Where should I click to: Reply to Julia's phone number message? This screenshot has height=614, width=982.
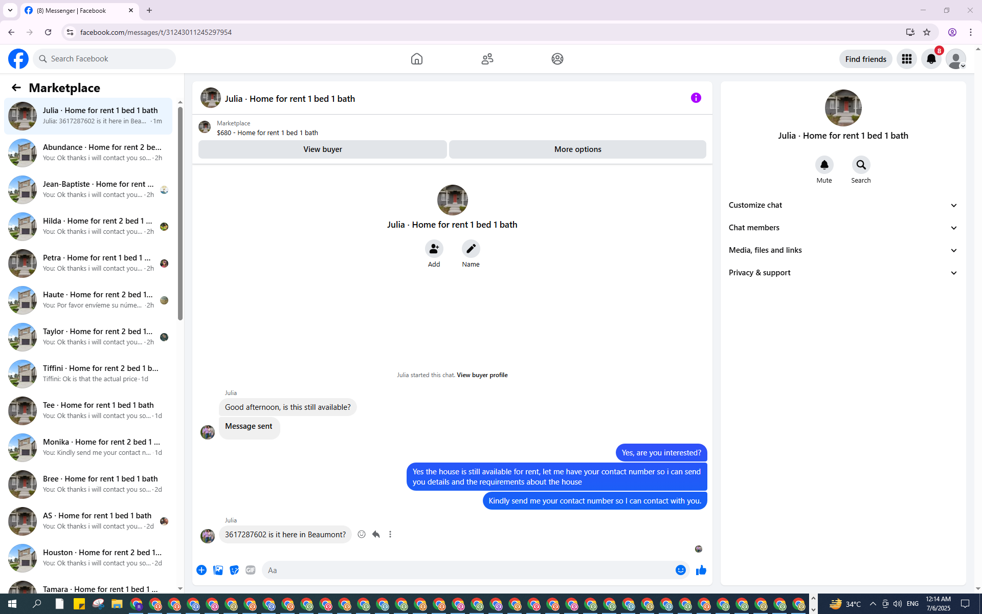376,534
